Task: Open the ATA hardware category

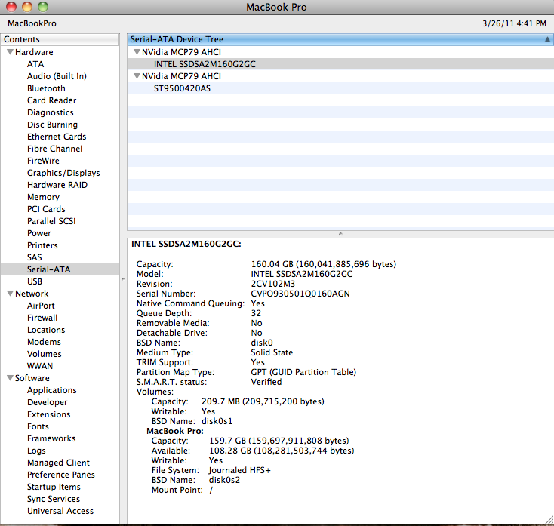Action: pos(35,64)
